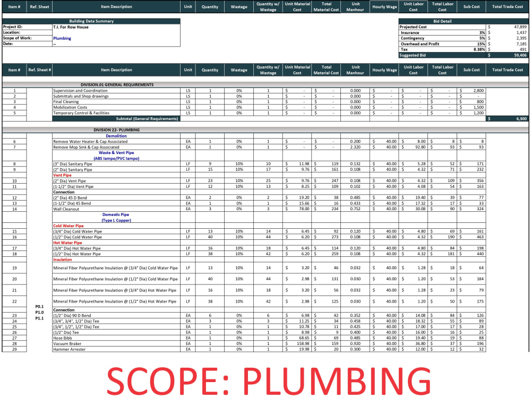
Task: Select the (2" Dia) Sanitary Pipe cell
Action: 116,170
